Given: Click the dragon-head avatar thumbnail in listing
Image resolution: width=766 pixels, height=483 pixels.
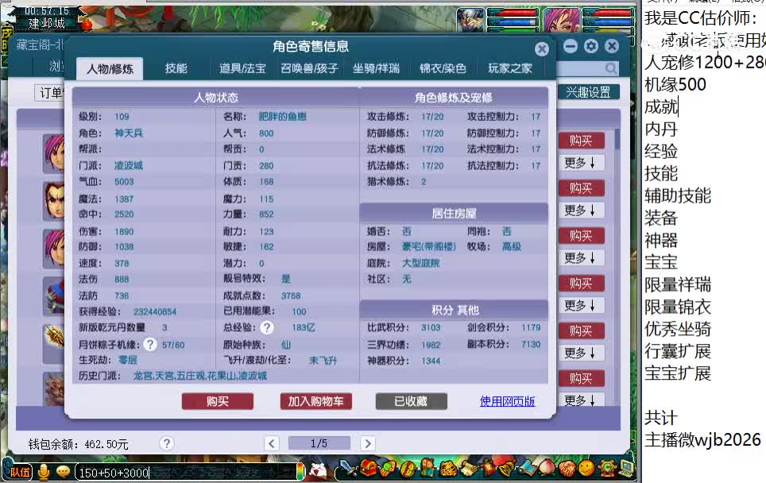Looking at the screenshot, I should (x=54, y=388).
